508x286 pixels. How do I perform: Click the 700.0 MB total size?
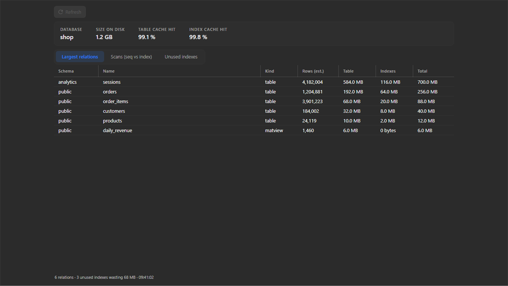(428, 82)
